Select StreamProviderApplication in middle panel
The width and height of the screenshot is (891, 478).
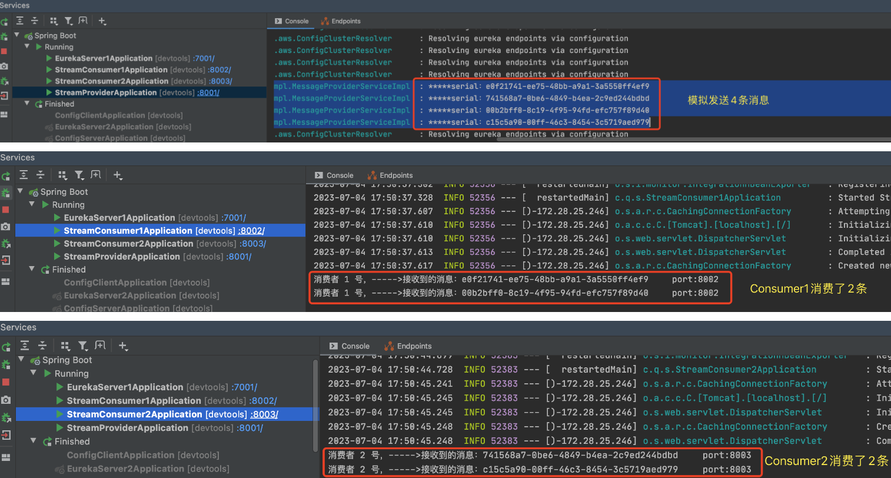(122, 257)
